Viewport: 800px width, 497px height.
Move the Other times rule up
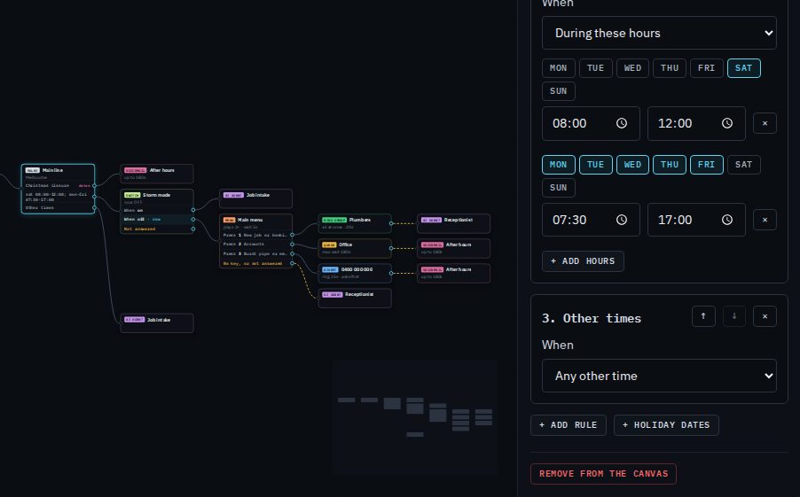pos(703,316)
